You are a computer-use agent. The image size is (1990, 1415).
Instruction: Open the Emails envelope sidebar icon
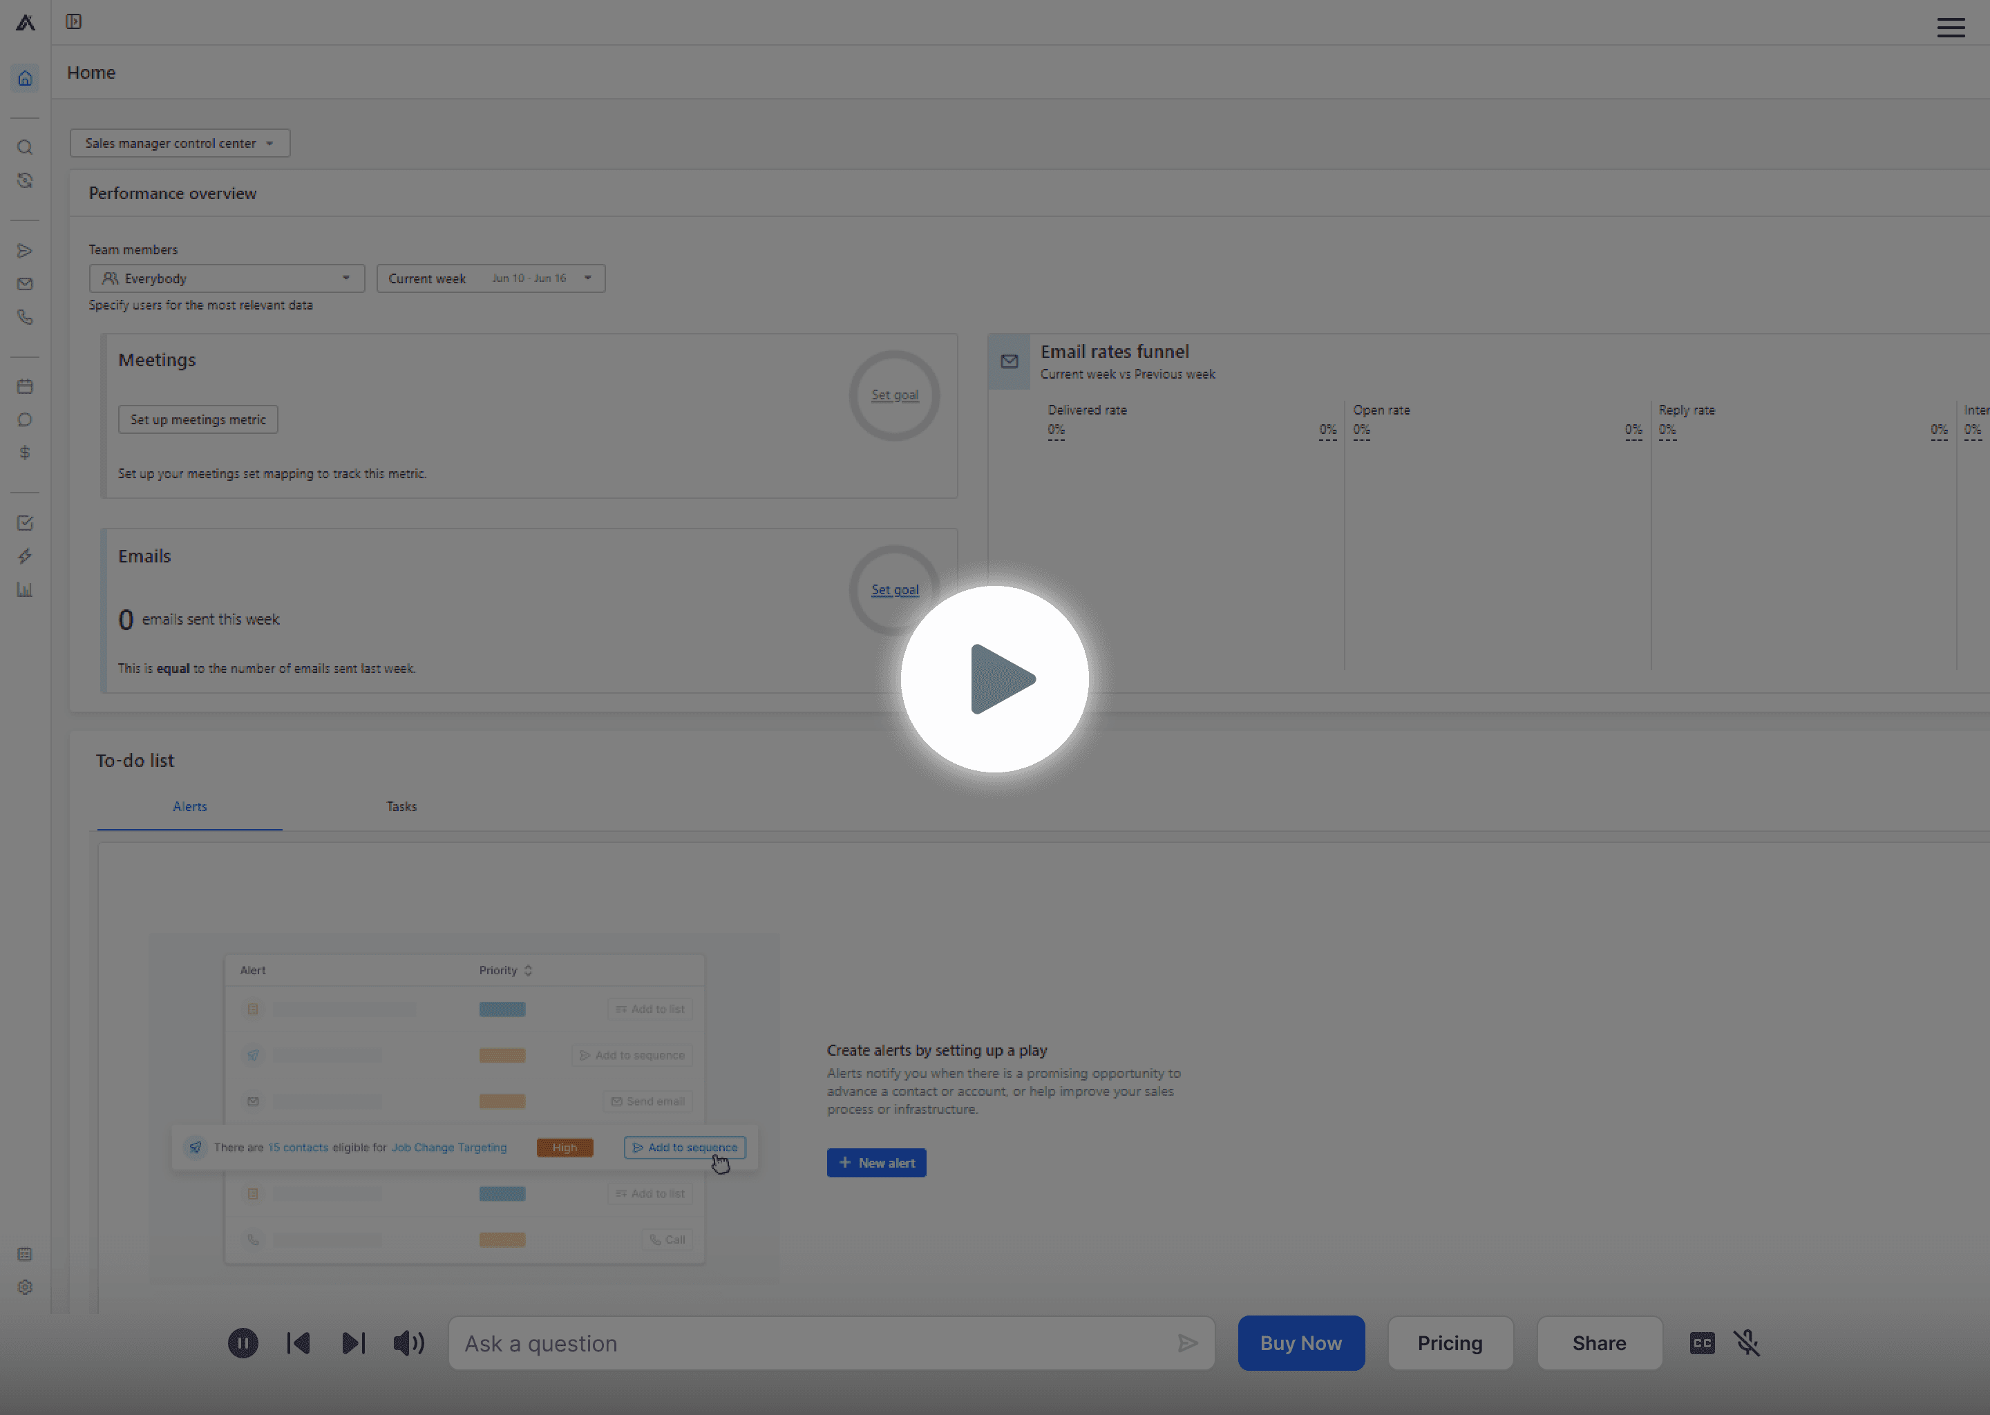click(x=26, y=284)
